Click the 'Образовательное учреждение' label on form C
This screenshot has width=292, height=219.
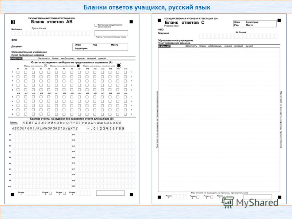pos(175,41)
